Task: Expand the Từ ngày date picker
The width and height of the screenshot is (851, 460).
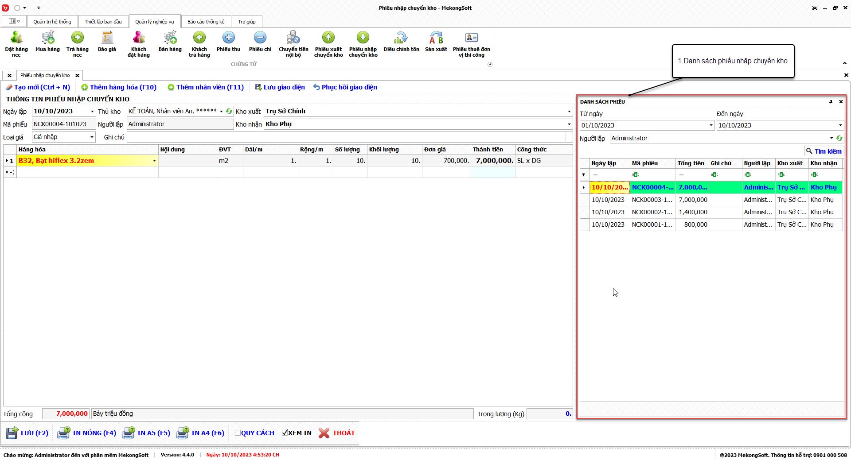Action: click(711, 125)
